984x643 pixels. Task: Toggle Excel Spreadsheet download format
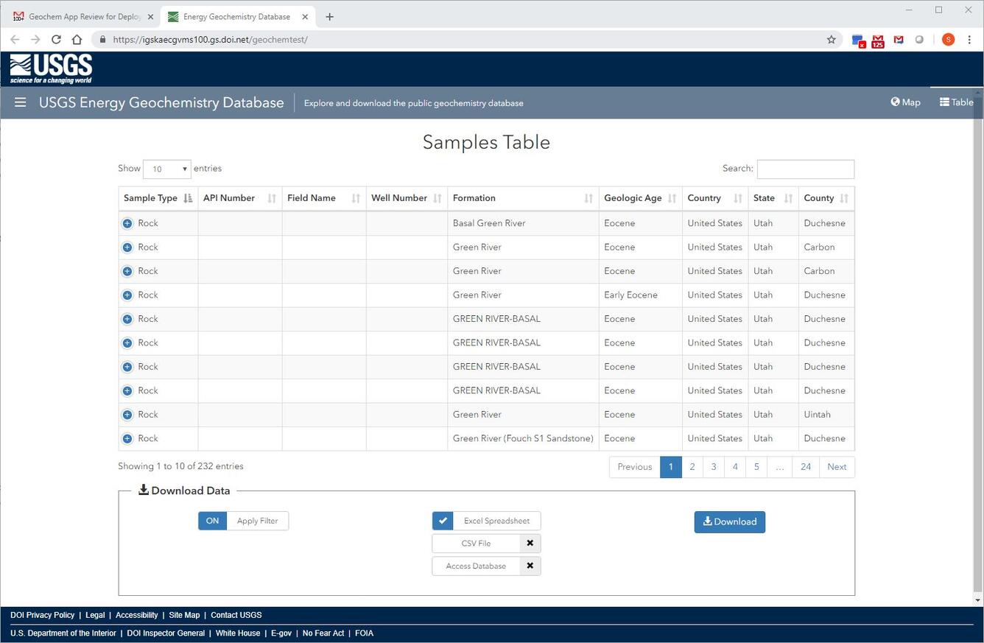[486, 521]
